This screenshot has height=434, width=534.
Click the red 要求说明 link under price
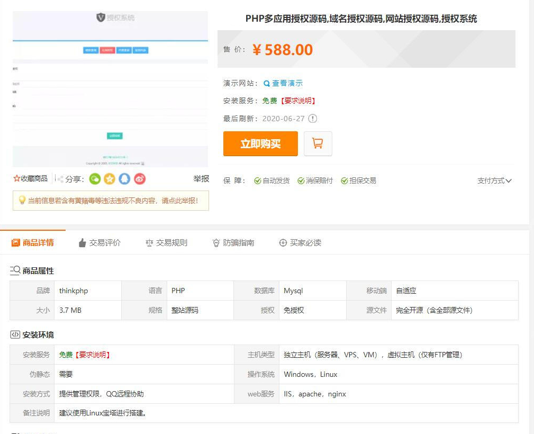(x=298, y=101)
